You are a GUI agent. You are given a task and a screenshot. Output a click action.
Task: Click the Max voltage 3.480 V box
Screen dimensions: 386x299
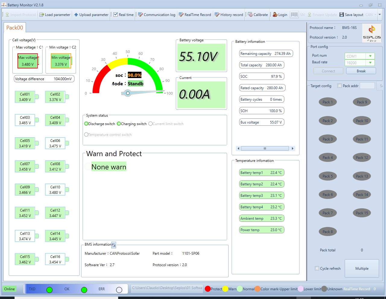(28, 61)
